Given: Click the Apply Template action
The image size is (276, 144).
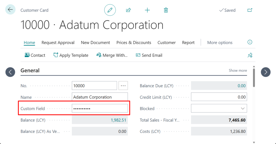Looking at the screenshot, I should [x=71, y=55].
